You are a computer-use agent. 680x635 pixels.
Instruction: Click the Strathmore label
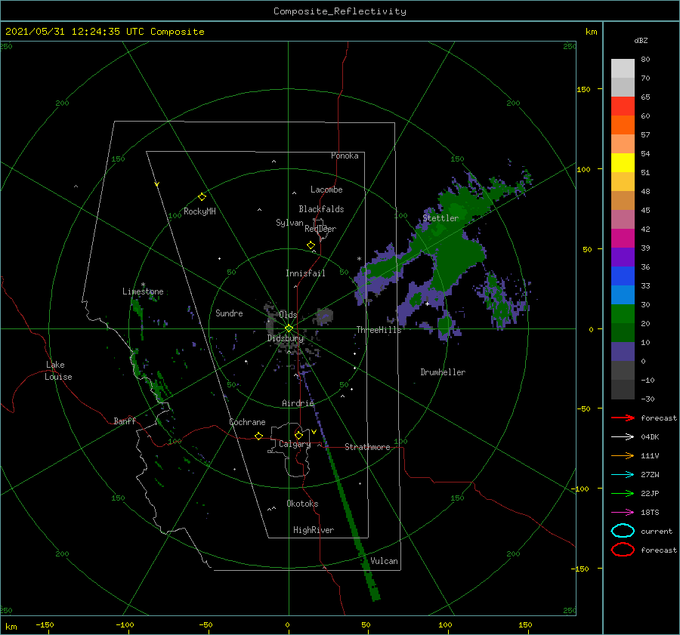[x=367, y=447]
